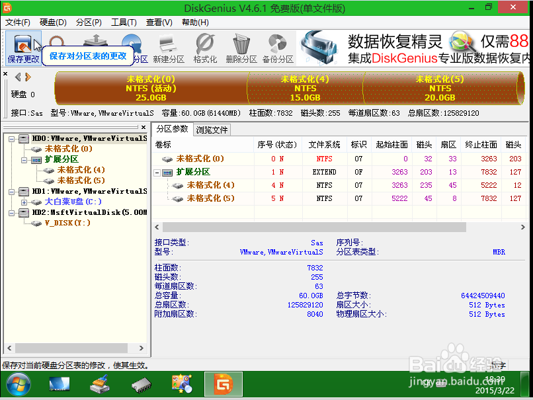Screen dimensions: 533x400
Task: Select 未格式化(0) in the disk tree
Action: click(68, 149)
